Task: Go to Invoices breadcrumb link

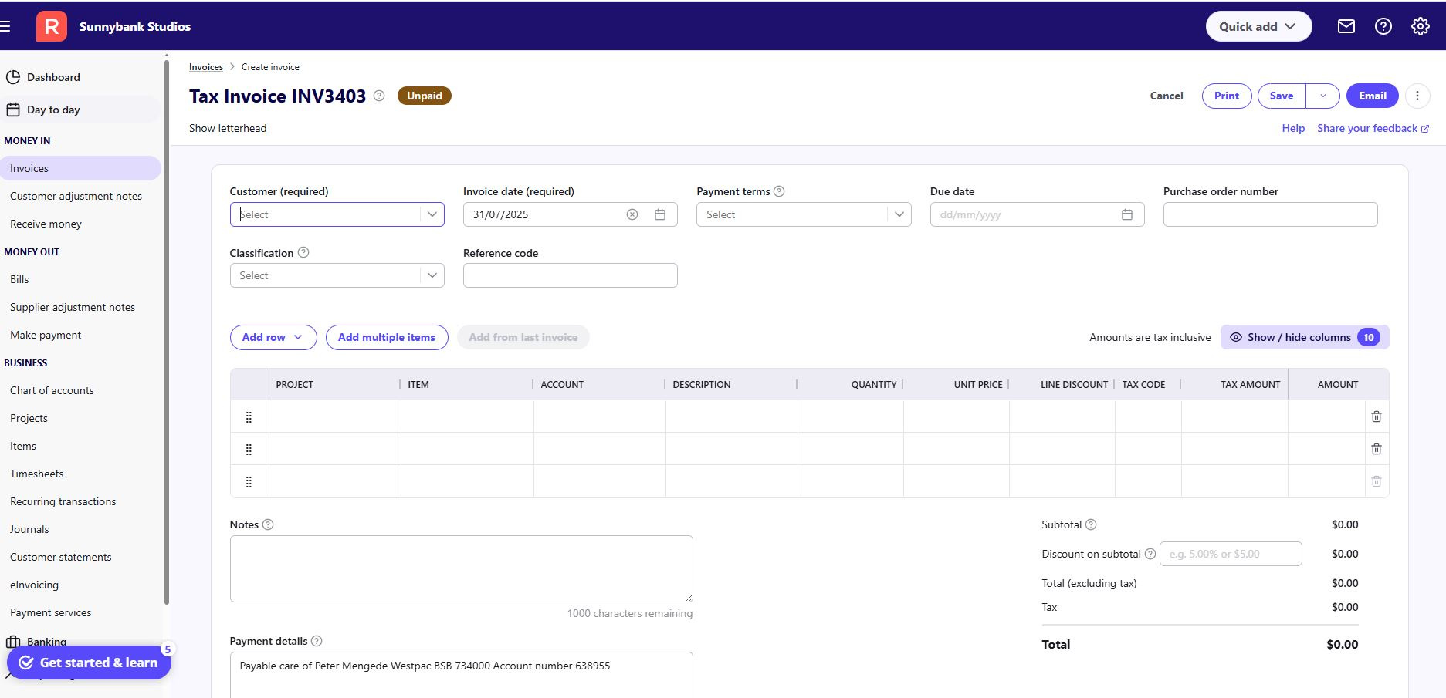Action: [x=206, y=67]
